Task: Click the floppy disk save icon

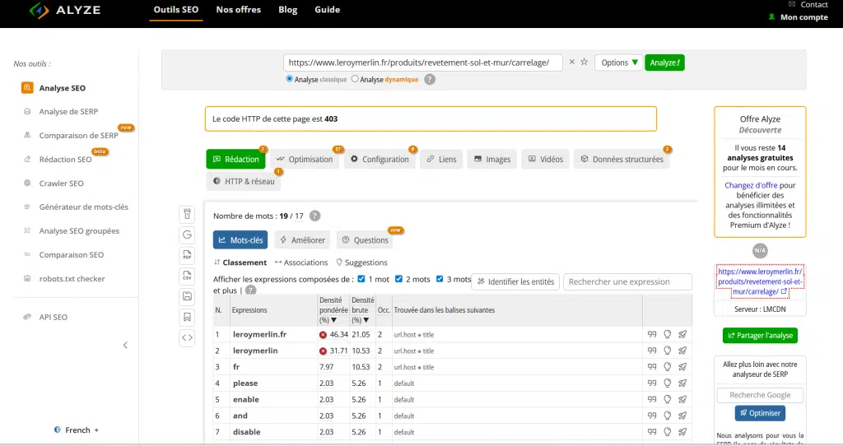Action: click(187, 296)
